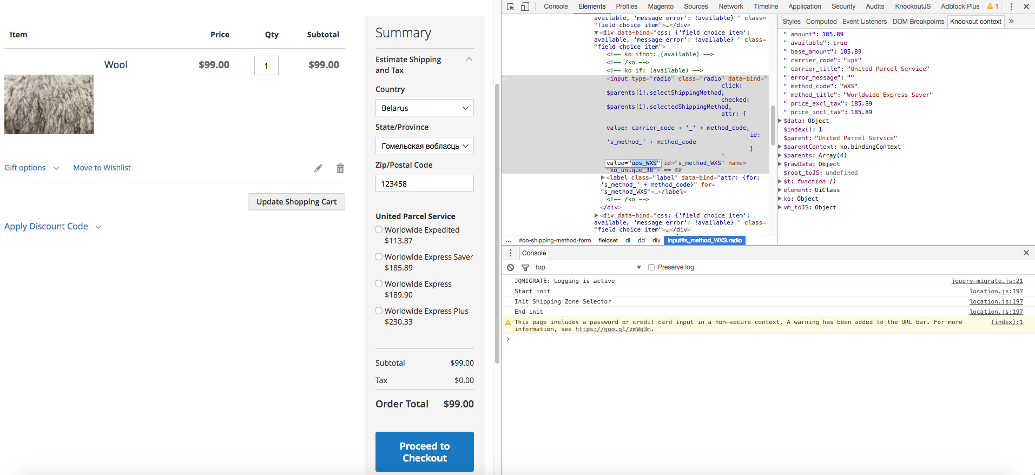
Task: Select Worldwide Expedited shipping option
Action: pyautogui.click(x=379, y=229)
